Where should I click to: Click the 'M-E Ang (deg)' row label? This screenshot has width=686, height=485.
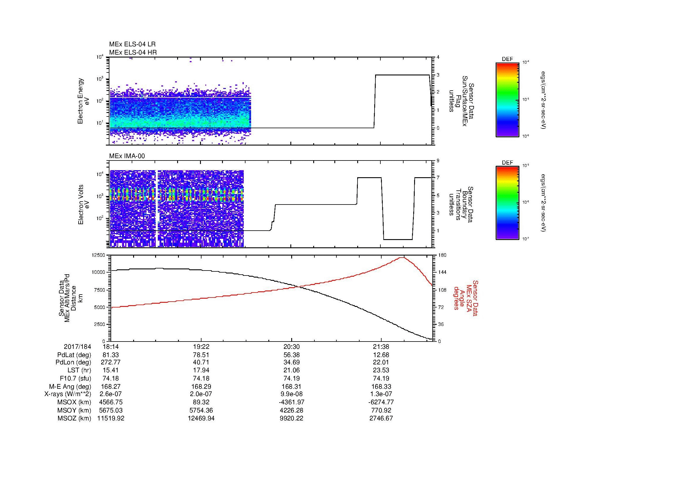point(70,386)
